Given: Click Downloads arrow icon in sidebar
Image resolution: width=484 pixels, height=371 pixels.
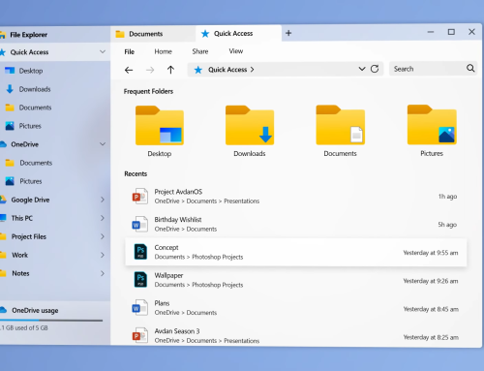Looking at the screenshot, I should pyautogui.click(x=10, y=89).
